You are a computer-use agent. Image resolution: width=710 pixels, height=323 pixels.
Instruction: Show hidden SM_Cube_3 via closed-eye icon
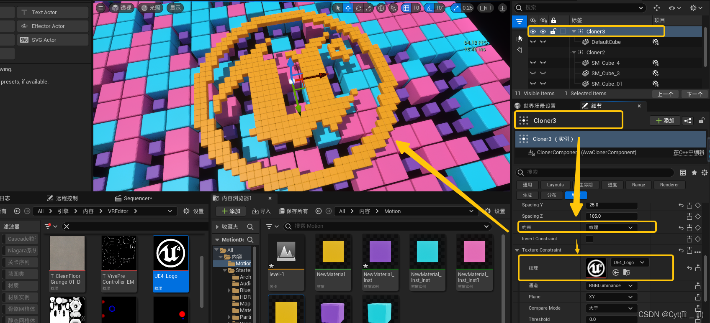click(x=533, y=73)
